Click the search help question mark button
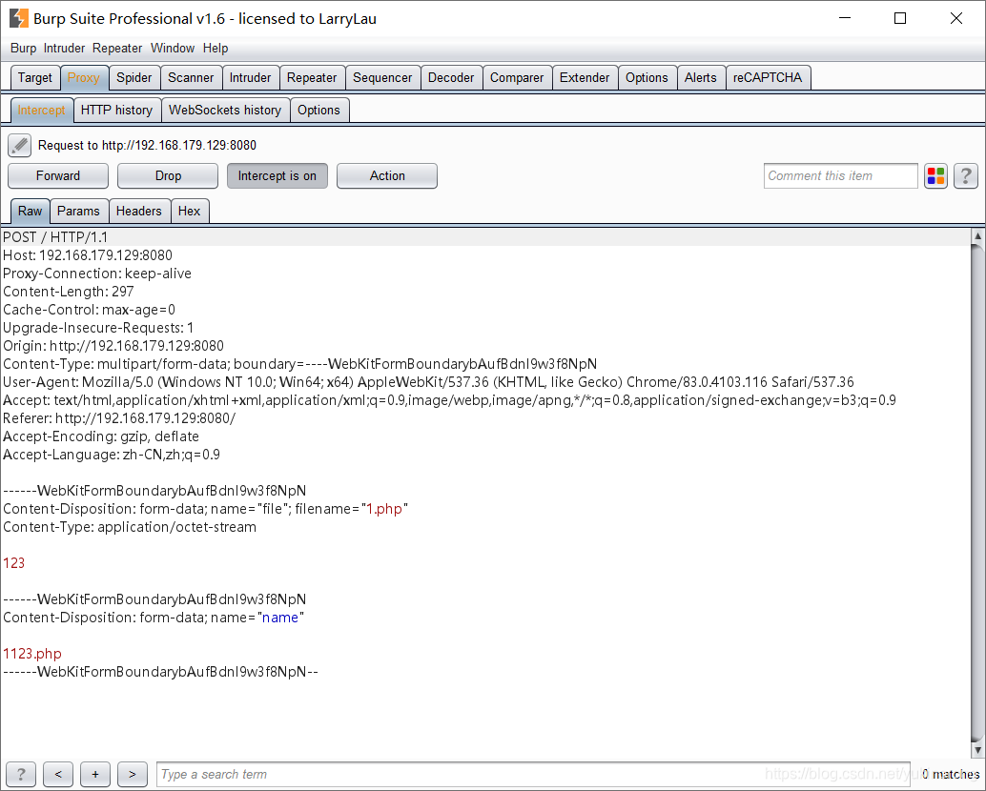986x791 pixels. coord(21,774)
